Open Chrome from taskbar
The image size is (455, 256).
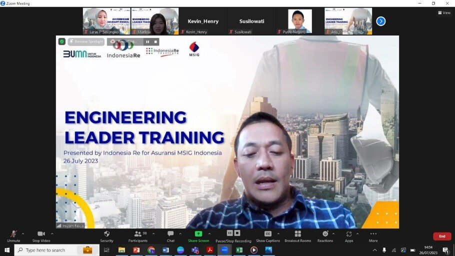151,250
